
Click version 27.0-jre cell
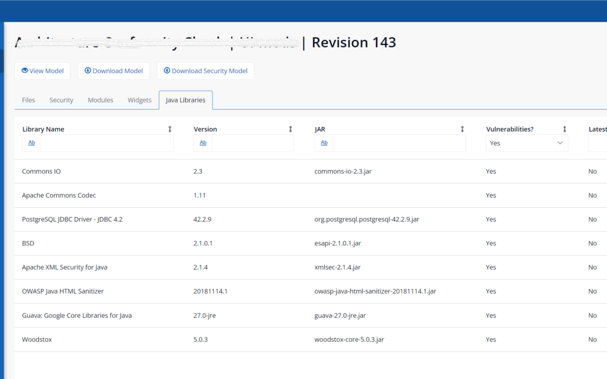[205, 316]
